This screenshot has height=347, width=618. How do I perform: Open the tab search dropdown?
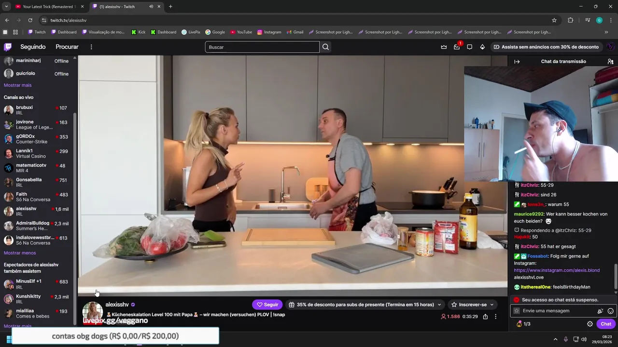click(6, 7)
